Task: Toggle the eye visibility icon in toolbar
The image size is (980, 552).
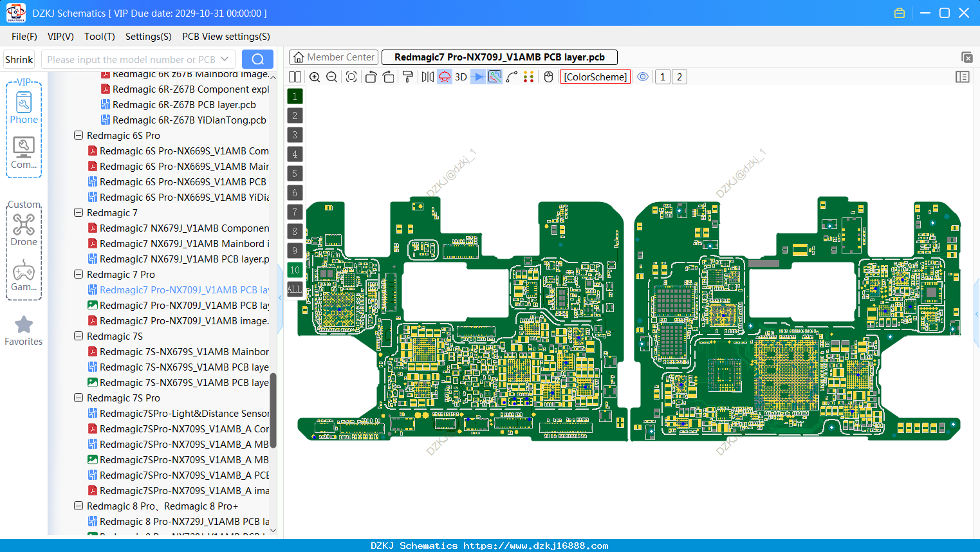Action: pos(643,77)
